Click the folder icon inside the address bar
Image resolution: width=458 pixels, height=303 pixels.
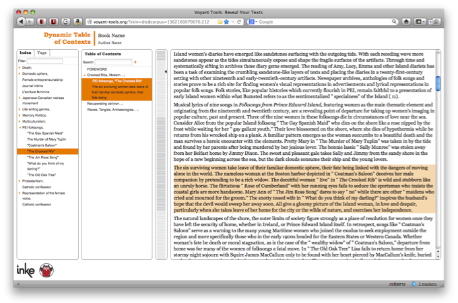tap(220, 22)
